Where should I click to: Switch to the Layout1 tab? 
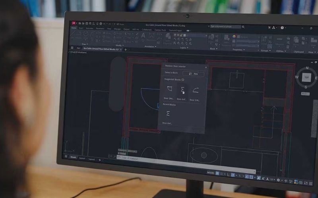tap(82, 158)
